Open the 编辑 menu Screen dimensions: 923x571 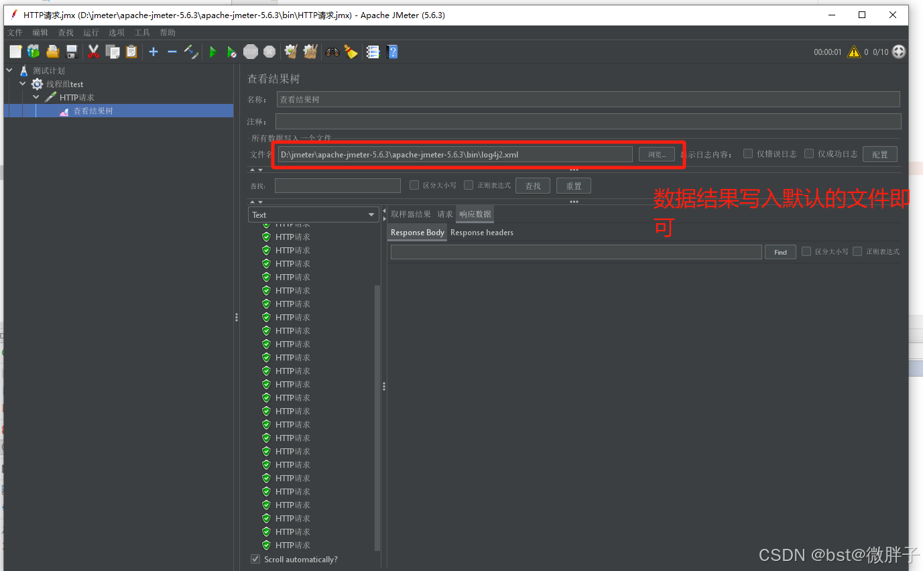click(40, 32)
